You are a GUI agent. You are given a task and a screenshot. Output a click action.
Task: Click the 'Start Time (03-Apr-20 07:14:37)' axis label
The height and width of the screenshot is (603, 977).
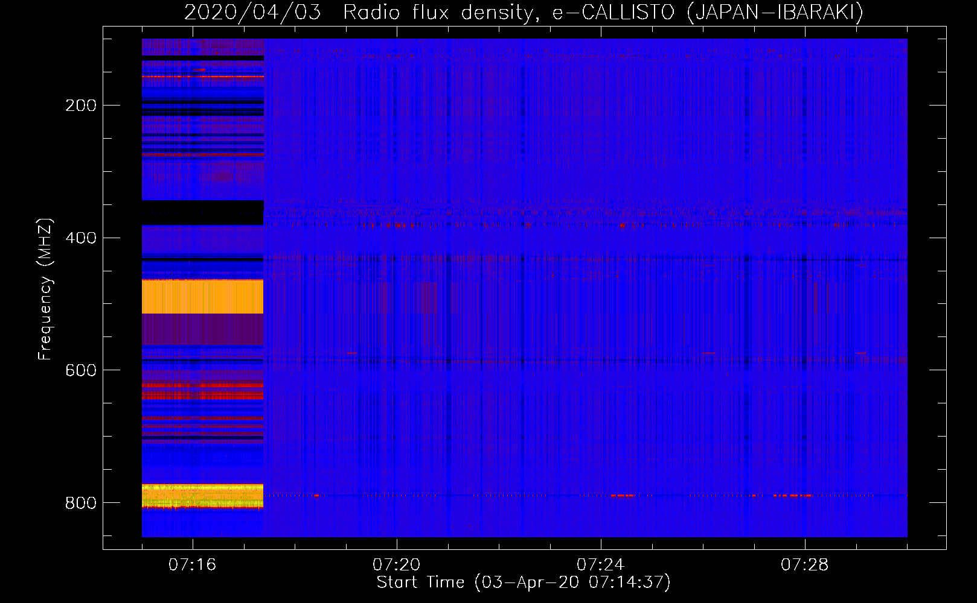[x=524, y=582]
